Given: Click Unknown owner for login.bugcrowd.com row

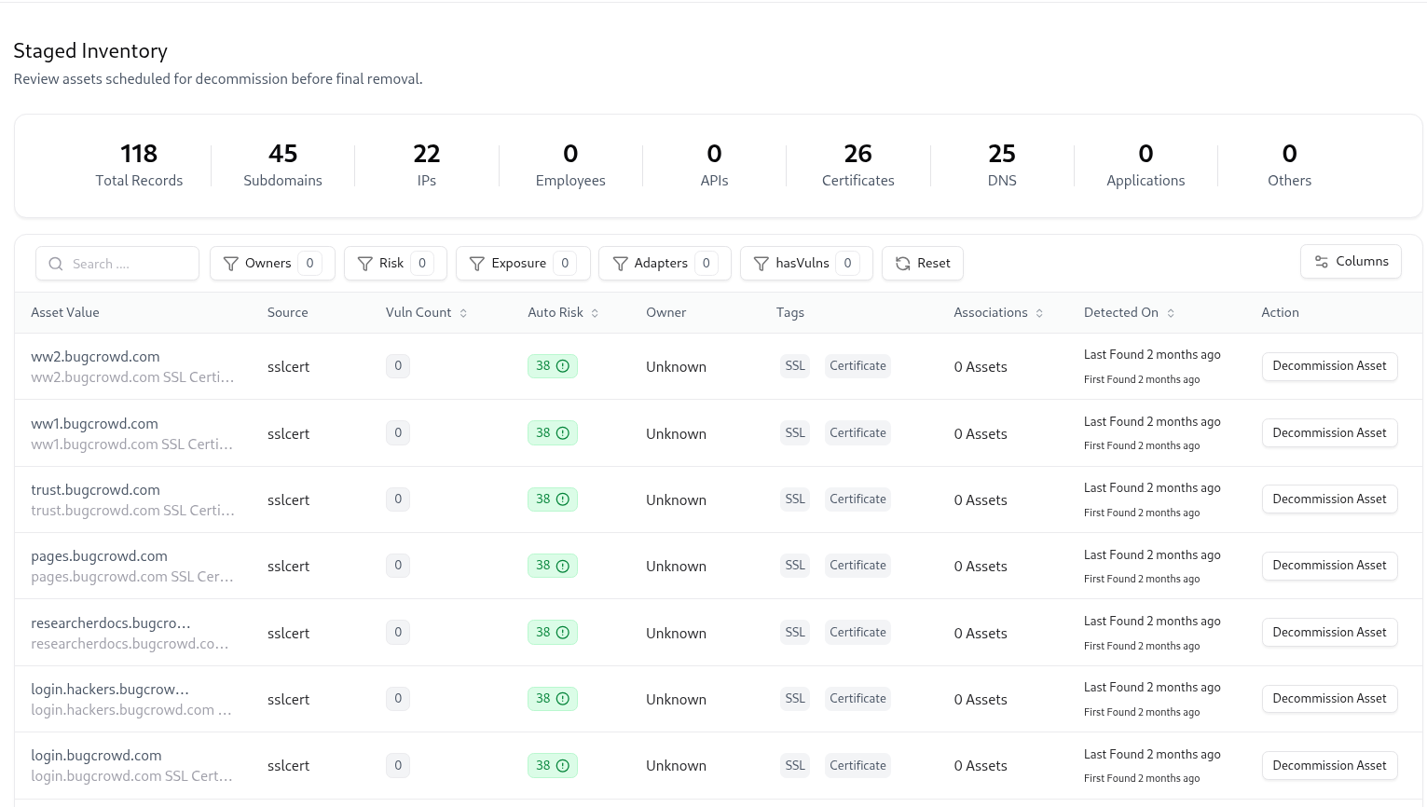Looking at the screenshot, I should [x=676, y=766].
